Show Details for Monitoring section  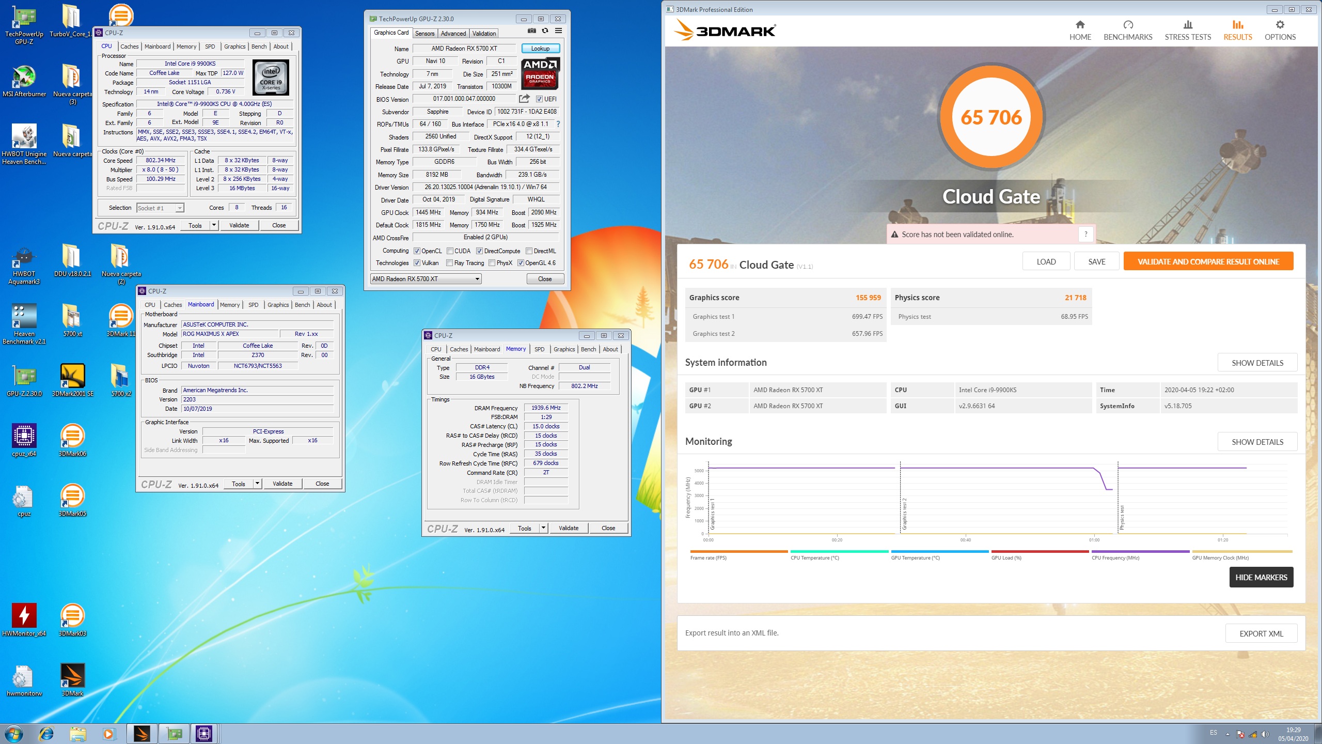(1257, 442)
